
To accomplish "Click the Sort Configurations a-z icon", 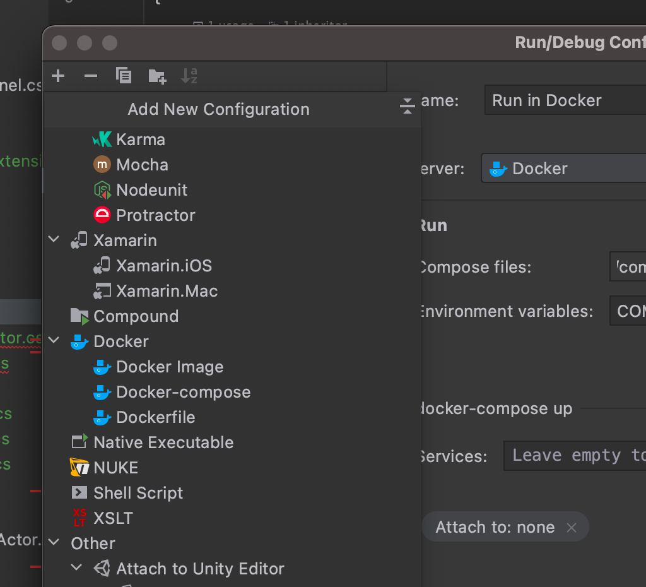I will 189,76.
